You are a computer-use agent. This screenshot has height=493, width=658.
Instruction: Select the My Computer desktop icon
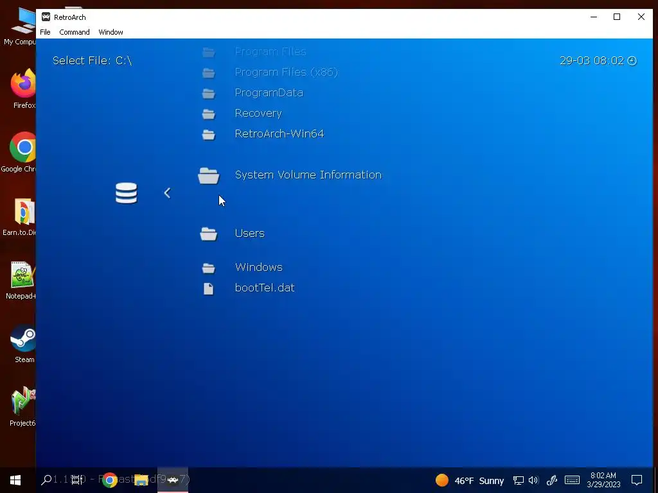tap(20, 26)
